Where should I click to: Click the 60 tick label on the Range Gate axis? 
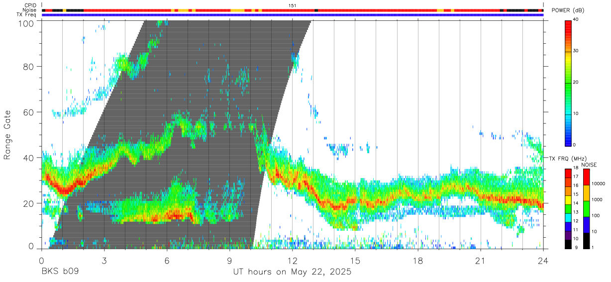coord(29,112)
